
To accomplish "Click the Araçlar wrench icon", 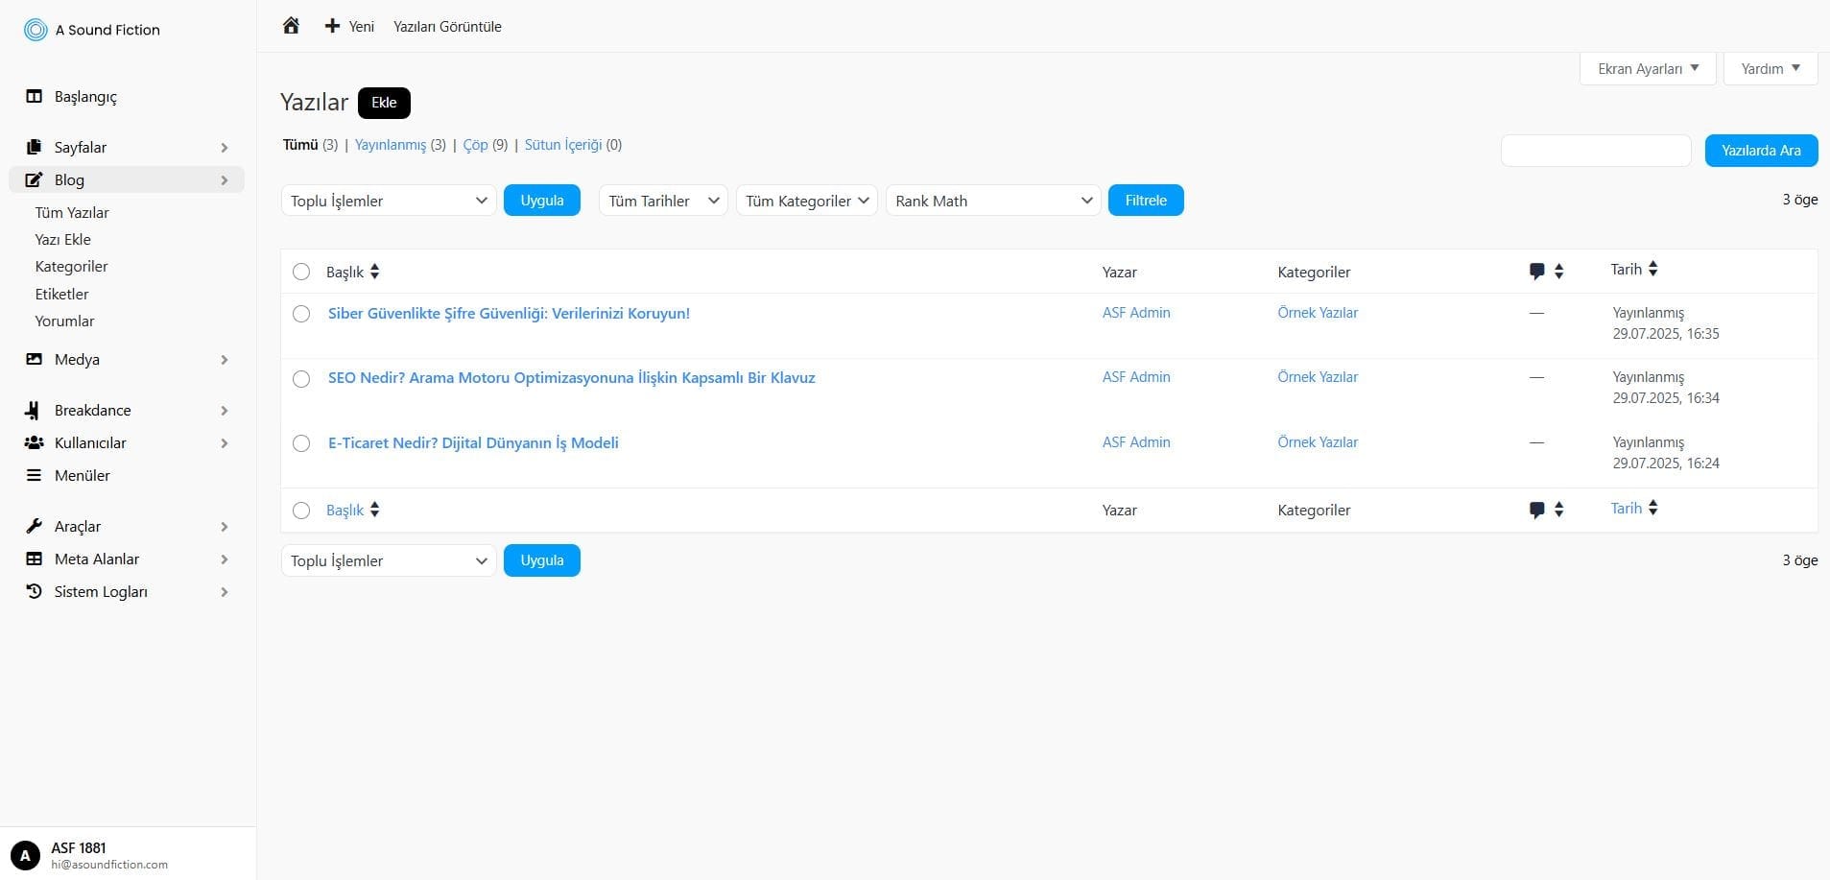I will coord(34,526).
